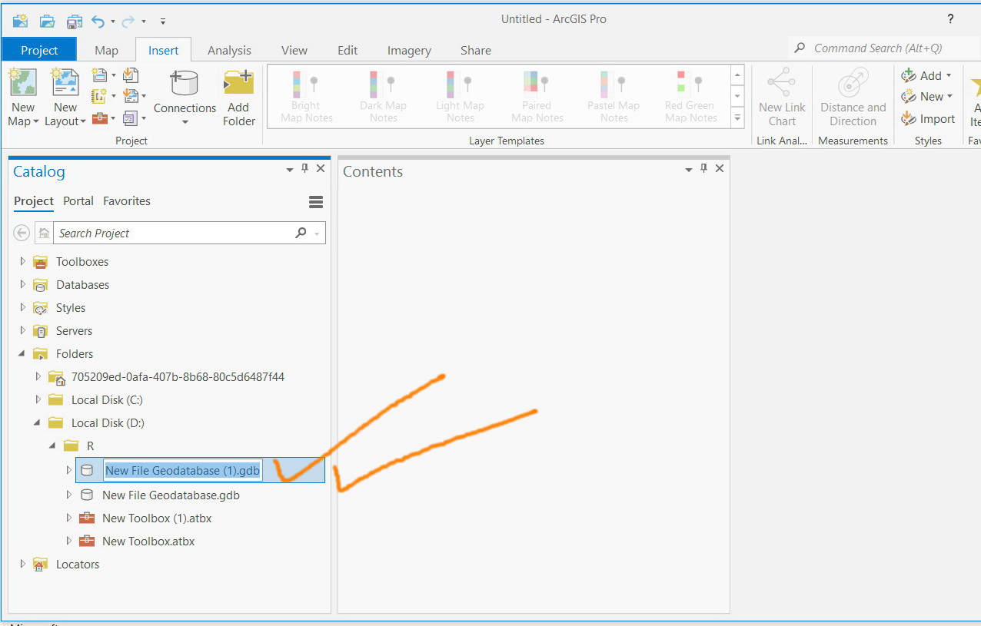Click the New Link Chart button

(782, 98)
